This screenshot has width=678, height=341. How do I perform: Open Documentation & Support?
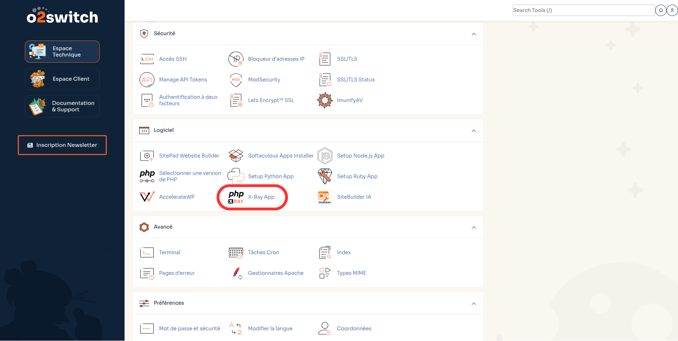tap(62, 106)
